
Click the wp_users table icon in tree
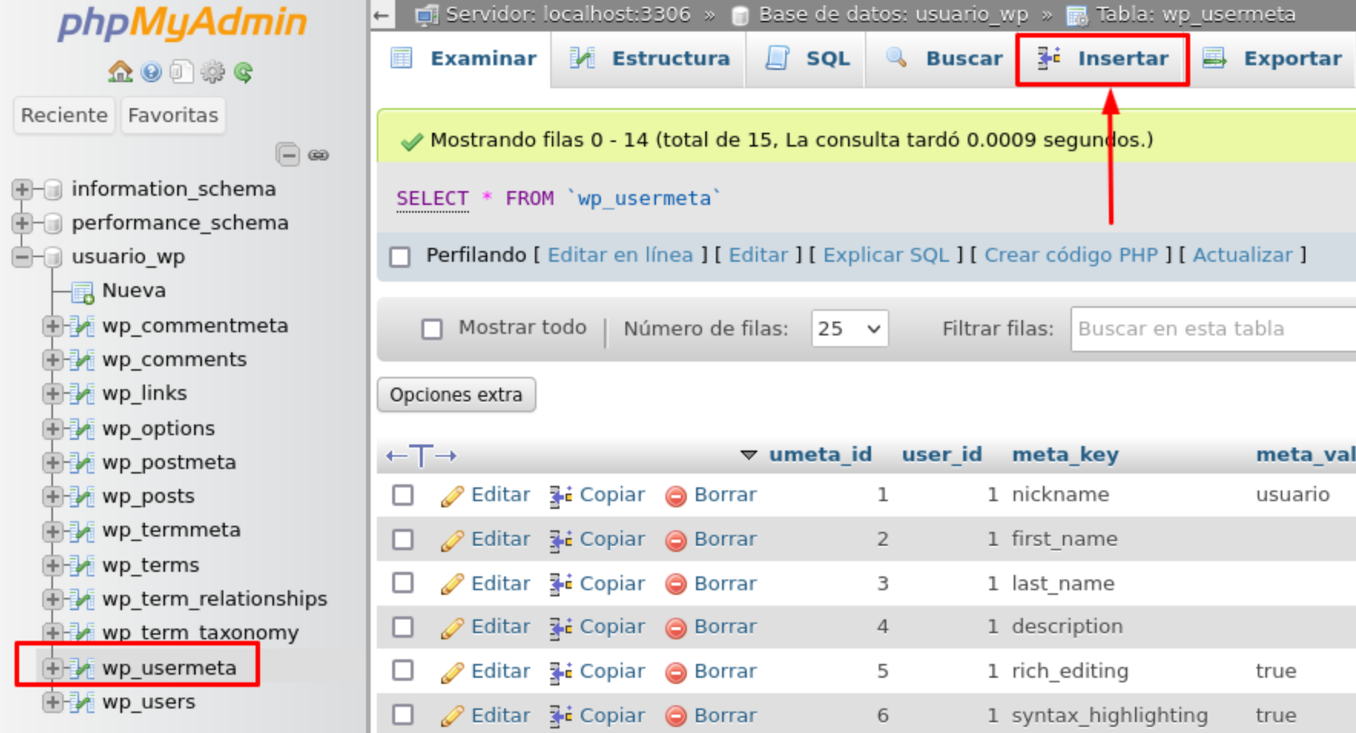point(81,702)
